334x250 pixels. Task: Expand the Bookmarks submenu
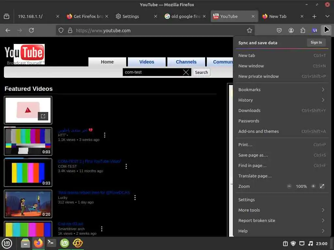pyautogui.click(x=282, y=90)
